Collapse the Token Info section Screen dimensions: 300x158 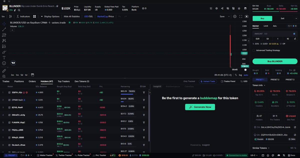259,85
